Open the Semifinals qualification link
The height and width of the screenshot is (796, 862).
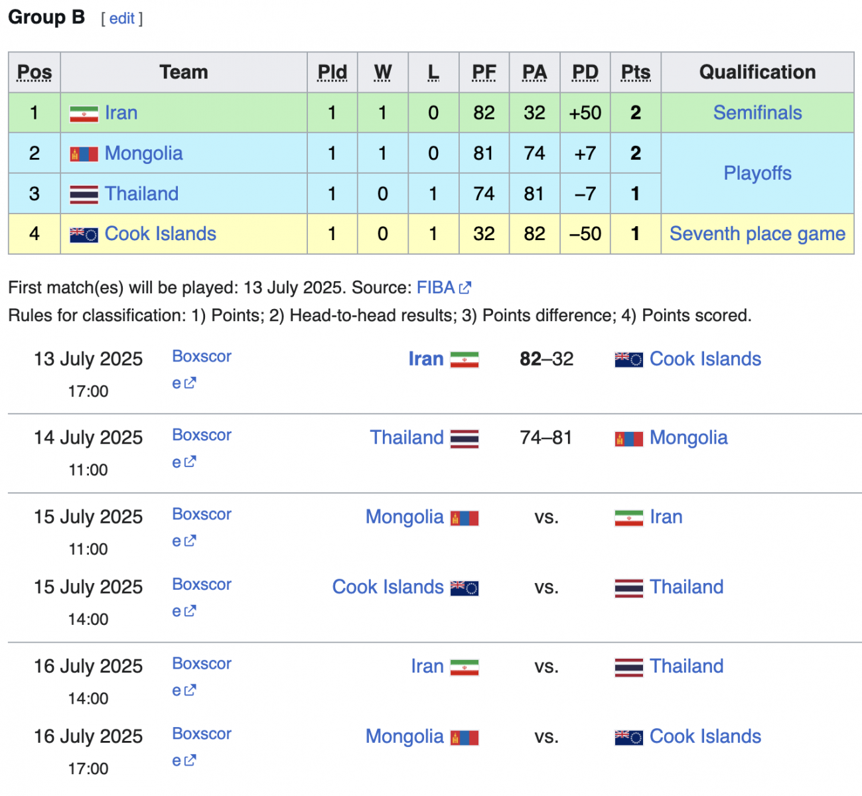click(757, 113)
